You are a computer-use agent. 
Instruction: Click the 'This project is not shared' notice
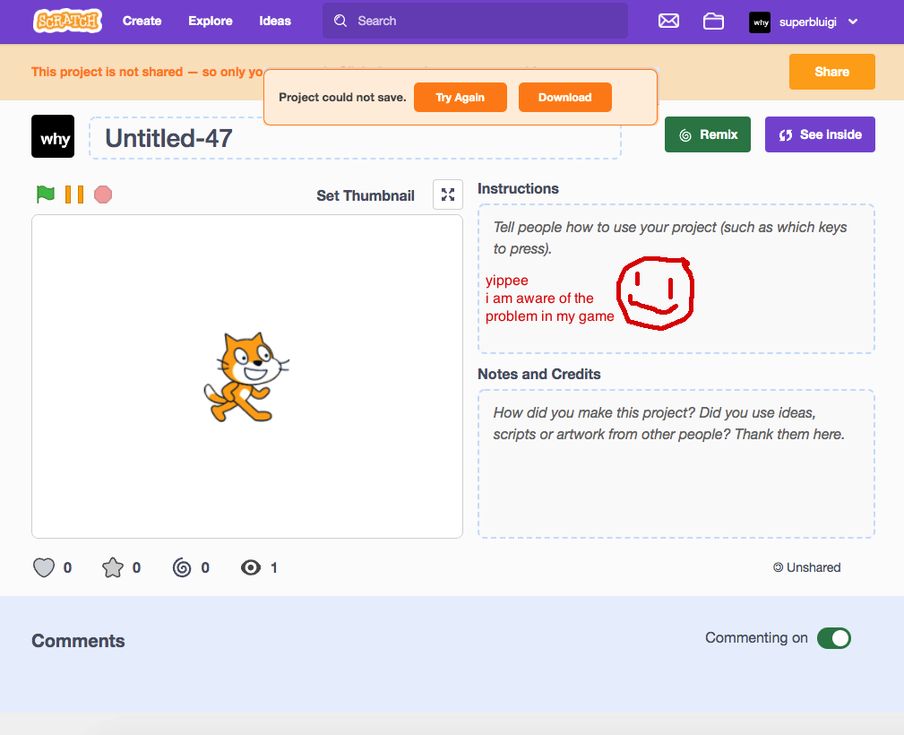pos(147,72)
